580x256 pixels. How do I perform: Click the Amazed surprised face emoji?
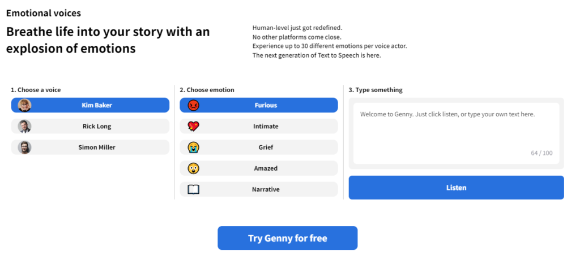point(194,168)
